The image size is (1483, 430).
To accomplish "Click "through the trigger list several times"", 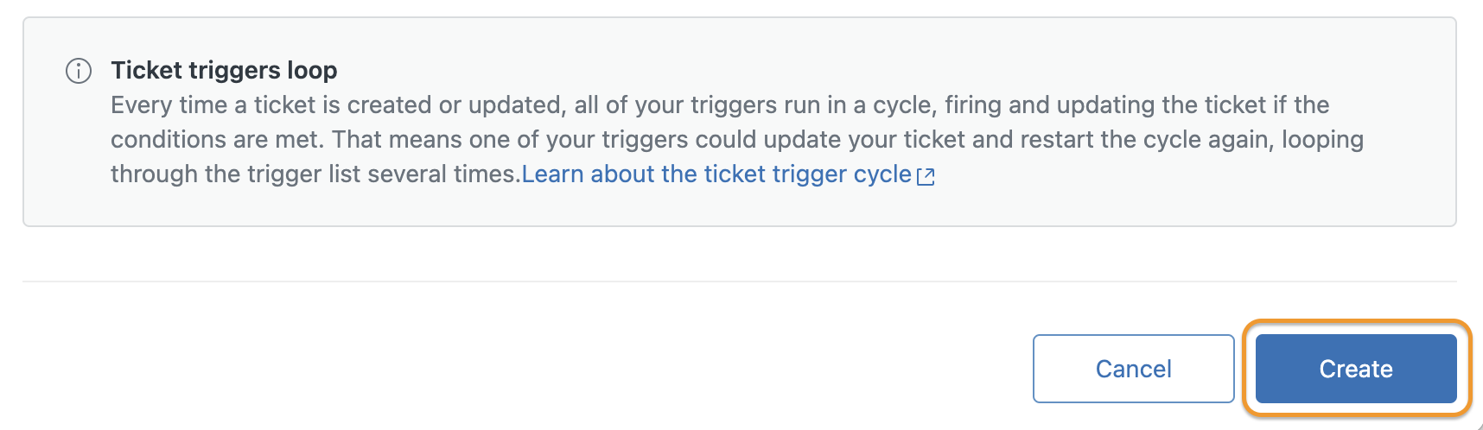I will pyautogui.click(x=313, y=174).
